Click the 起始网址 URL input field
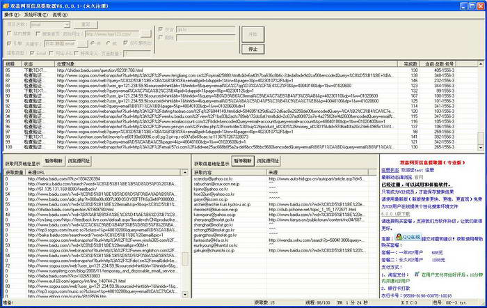Screen dimensions: 487x308 coord(113,33)
